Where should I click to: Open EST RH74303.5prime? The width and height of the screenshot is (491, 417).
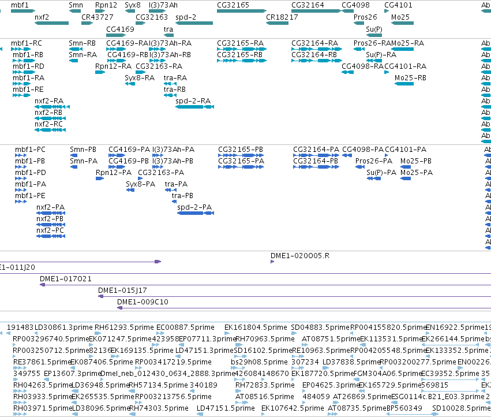coord(159,408)
